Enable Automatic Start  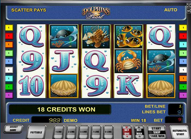coord(180,132)
